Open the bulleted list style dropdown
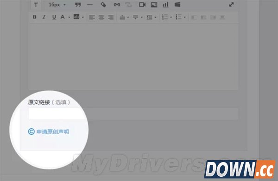Image resolution: width=278 pixels, height=181 pixels. click(184, 17)
